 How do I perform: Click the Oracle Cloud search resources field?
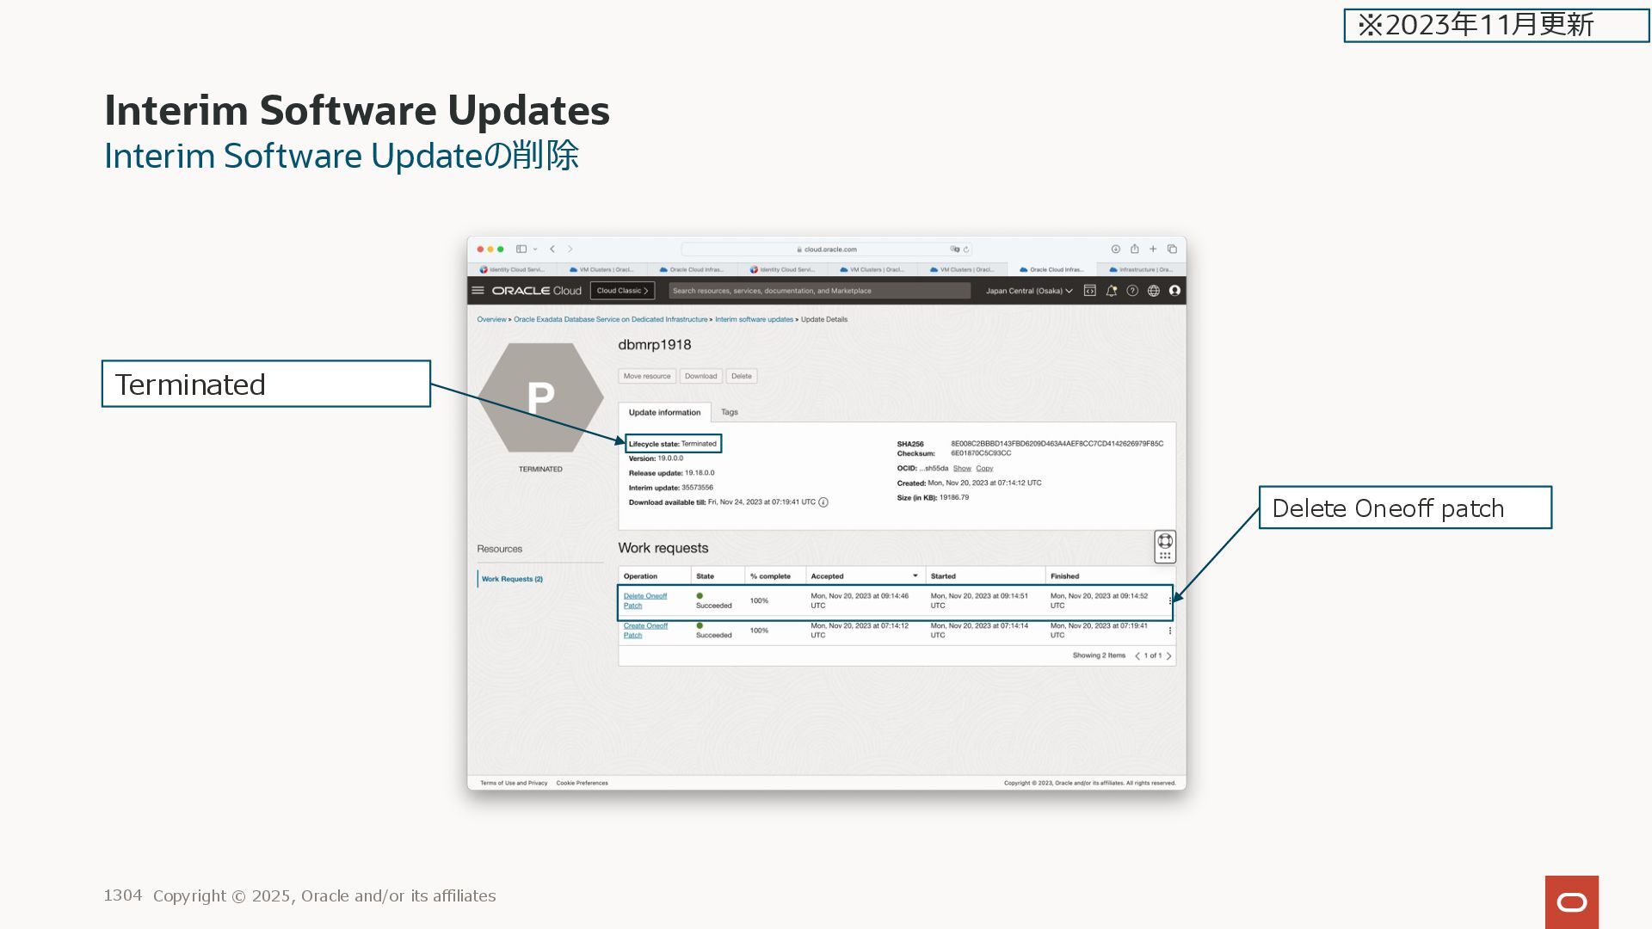pyautogui.click(x=819, y=291)
